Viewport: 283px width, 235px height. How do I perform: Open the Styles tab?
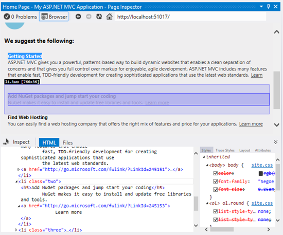206,150
